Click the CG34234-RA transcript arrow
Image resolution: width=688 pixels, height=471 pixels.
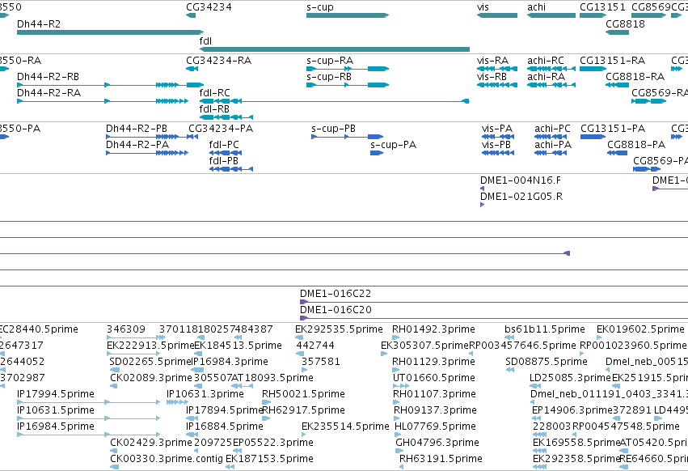[x=192, y=69]
